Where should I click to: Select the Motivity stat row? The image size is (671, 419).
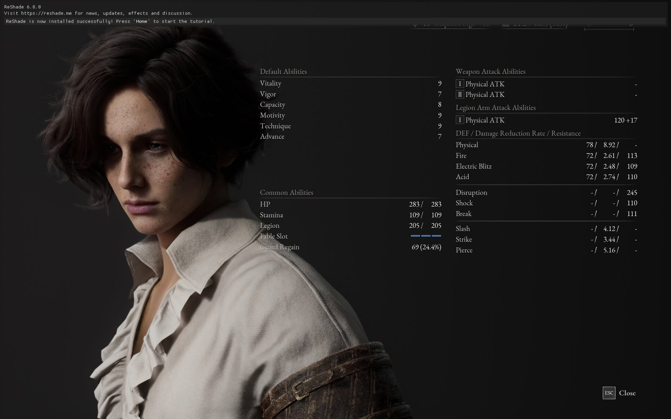coord(351,115)
